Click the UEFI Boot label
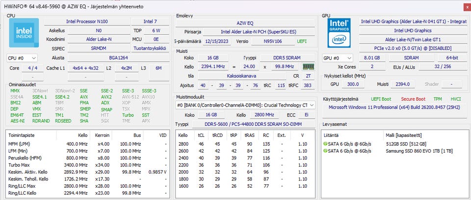The width and height of the screenshot is (471, 200). click(381, 99)
